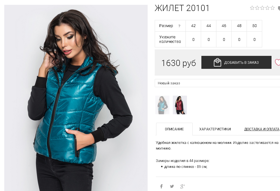Set quantity field for size 42
280x191 pixels.
193,39
